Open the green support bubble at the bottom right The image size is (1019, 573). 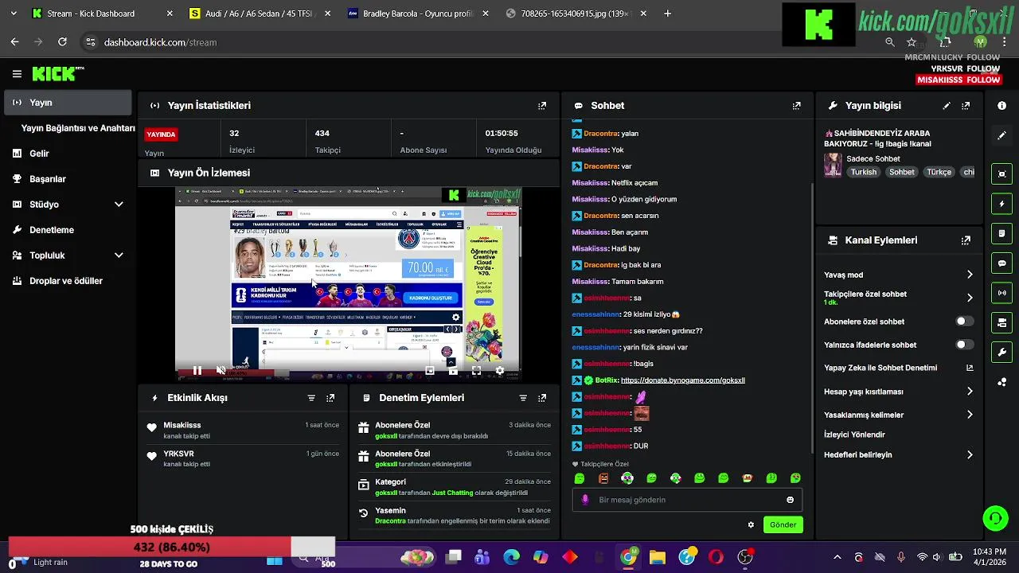pos(995,519)
